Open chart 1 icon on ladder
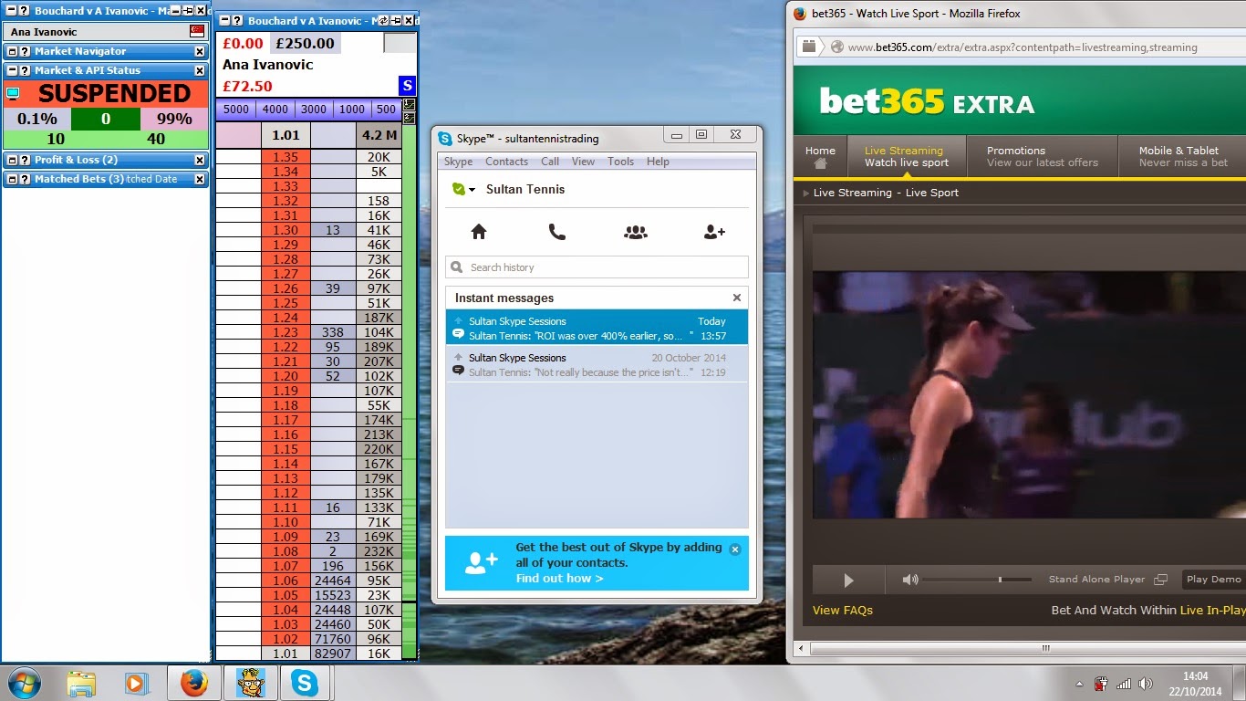 click(408, 105)
